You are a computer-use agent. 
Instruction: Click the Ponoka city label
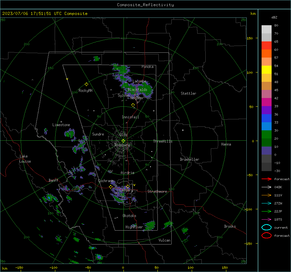[147, 67]
